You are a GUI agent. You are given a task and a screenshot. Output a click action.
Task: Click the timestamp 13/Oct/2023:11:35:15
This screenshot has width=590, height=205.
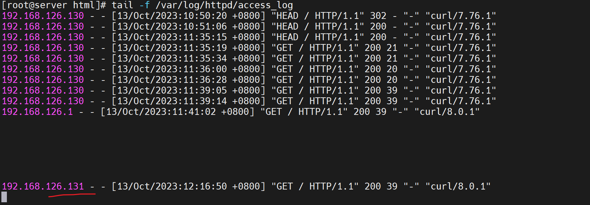[x=172, y=37]
